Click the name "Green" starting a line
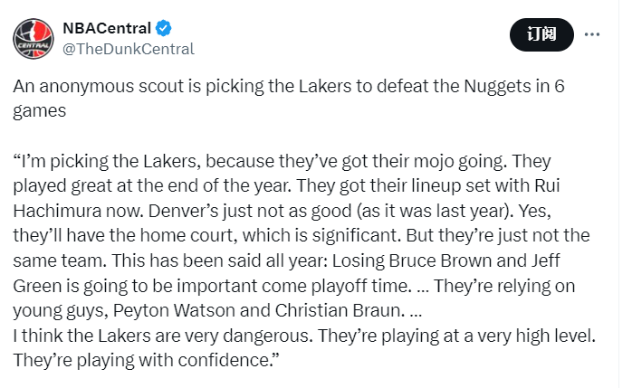The width and height of the screenshot is (632, 388). (38, 286)
